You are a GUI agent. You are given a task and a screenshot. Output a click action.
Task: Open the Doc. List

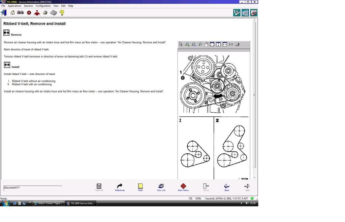click(x=161, y=187)
